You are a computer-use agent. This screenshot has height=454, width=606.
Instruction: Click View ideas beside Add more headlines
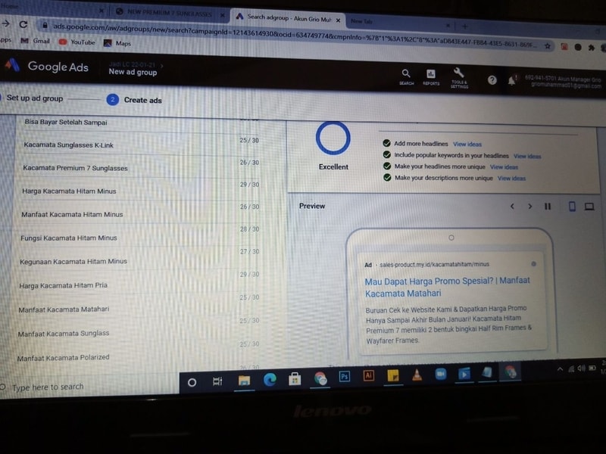pyautogui.click(x=467, y=144)
